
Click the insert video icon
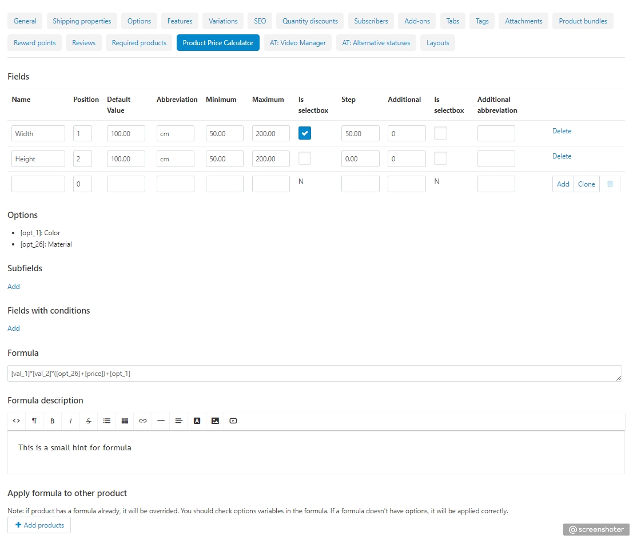pyautogui.click(x=233, y=421)
